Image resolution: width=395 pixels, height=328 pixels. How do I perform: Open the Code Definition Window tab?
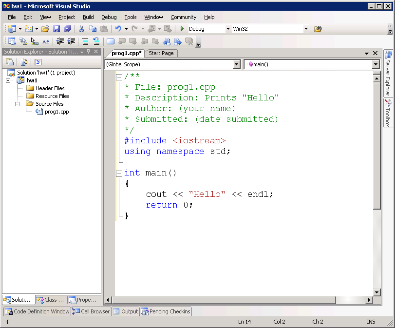click(x=38, y=311)
